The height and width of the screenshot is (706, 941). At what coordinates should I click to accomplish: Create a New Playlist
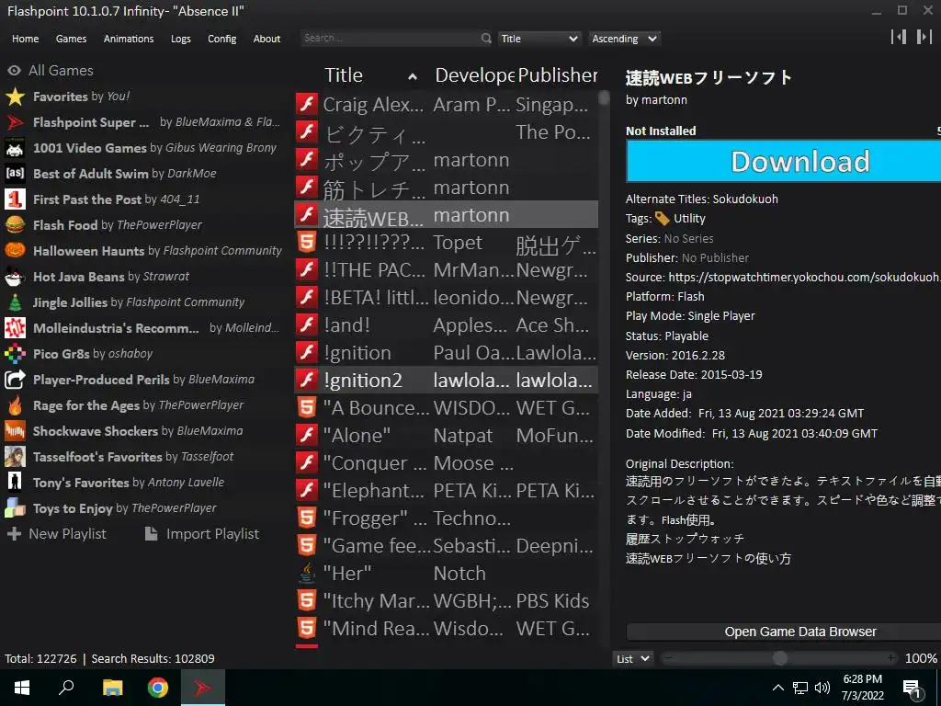coord(56,534)
